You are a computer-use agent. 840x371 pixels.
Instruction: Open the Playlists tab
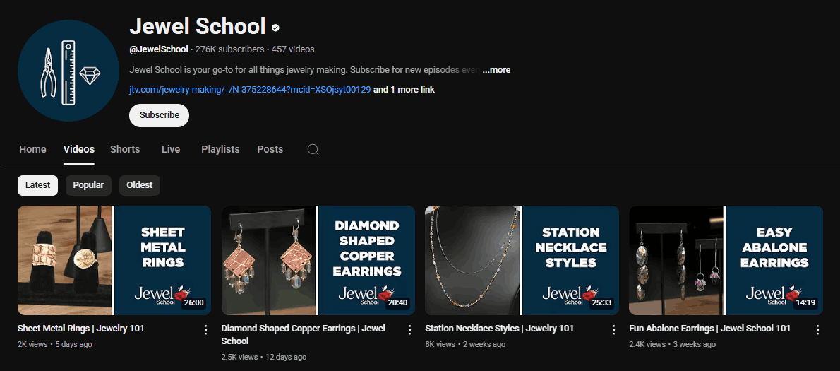[220, 149]
